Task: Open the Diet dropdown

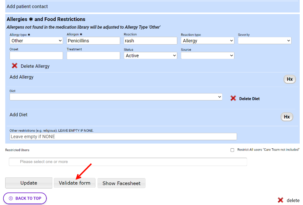Action: [x=116, y=97]
